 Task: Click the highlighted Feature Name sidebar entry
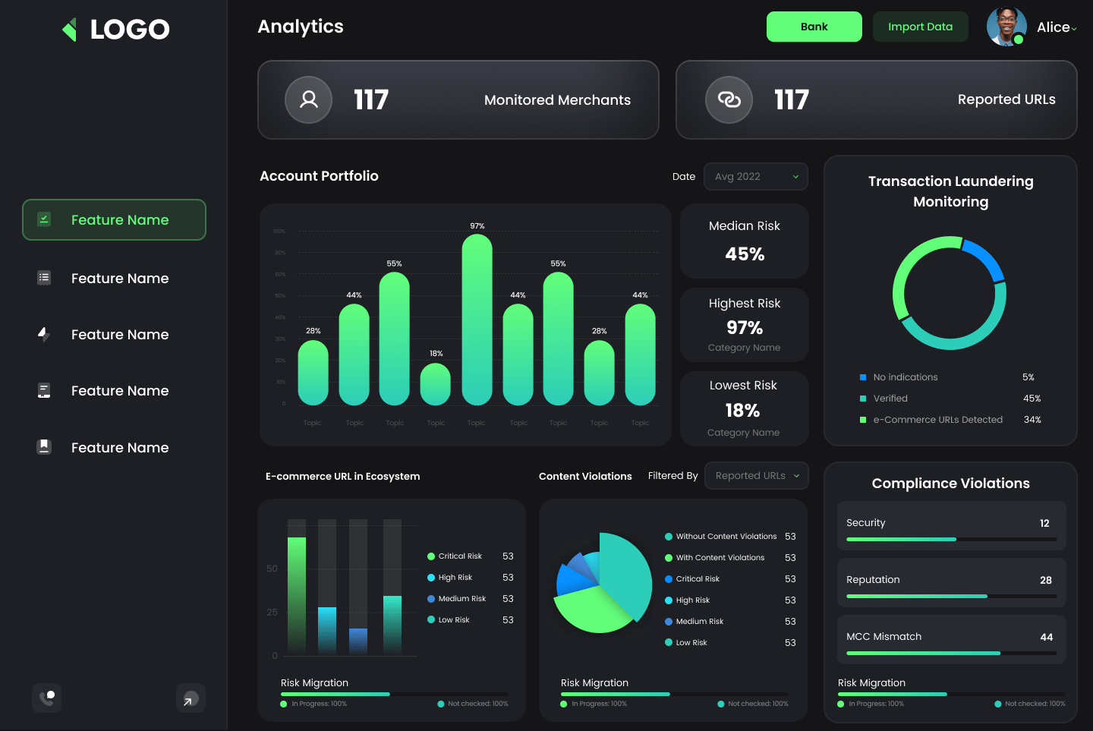click(114, 219)
